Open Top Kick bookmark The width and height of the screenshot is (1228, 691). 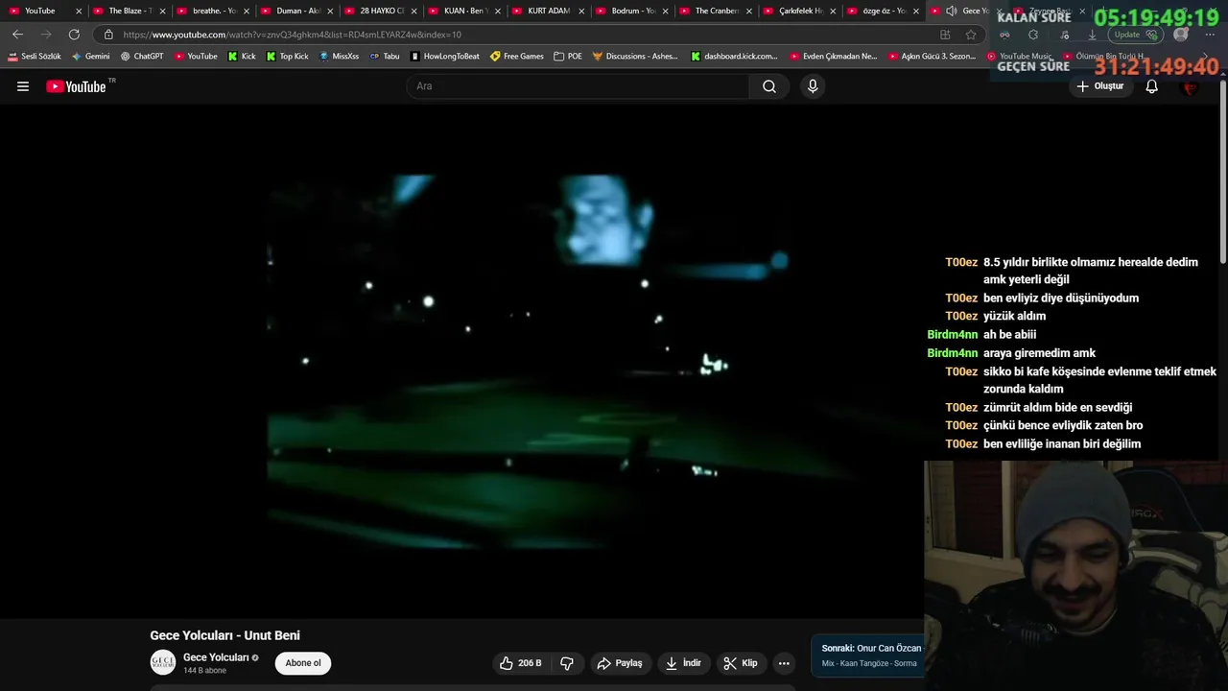pos(287,57)
